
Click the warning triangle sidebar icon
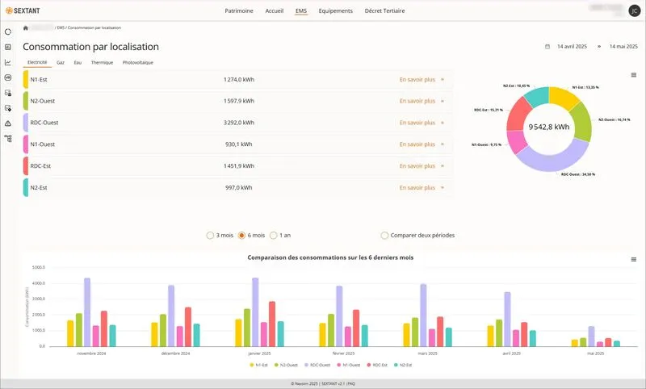point(8,123)
